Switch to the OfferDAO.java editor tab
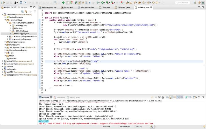 [x=122, y=7]
